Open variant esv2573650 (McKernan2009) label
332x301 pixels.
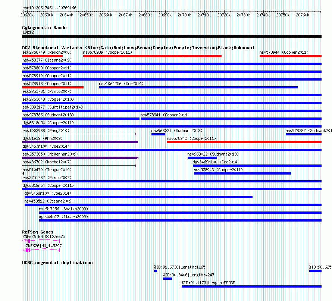coord(50,154)
